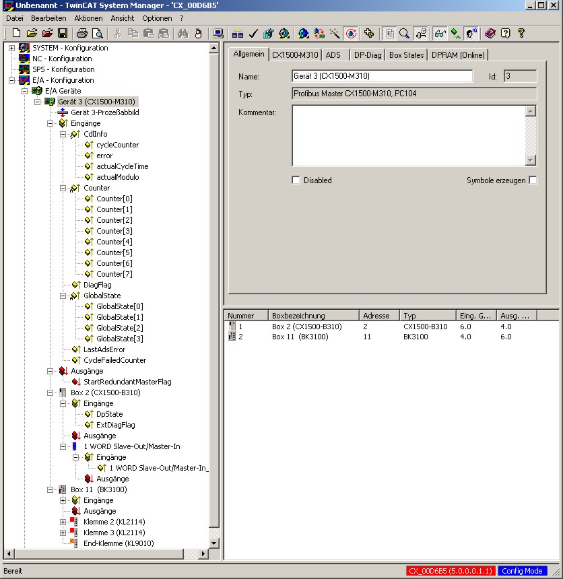
Task: Click the Print icon in the toolbar
Action: pos(82,33)
